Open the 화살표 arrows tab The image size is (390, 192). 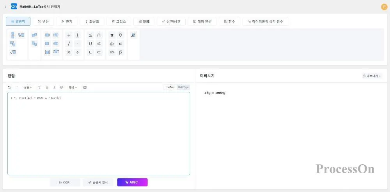(x=94, y=21)
